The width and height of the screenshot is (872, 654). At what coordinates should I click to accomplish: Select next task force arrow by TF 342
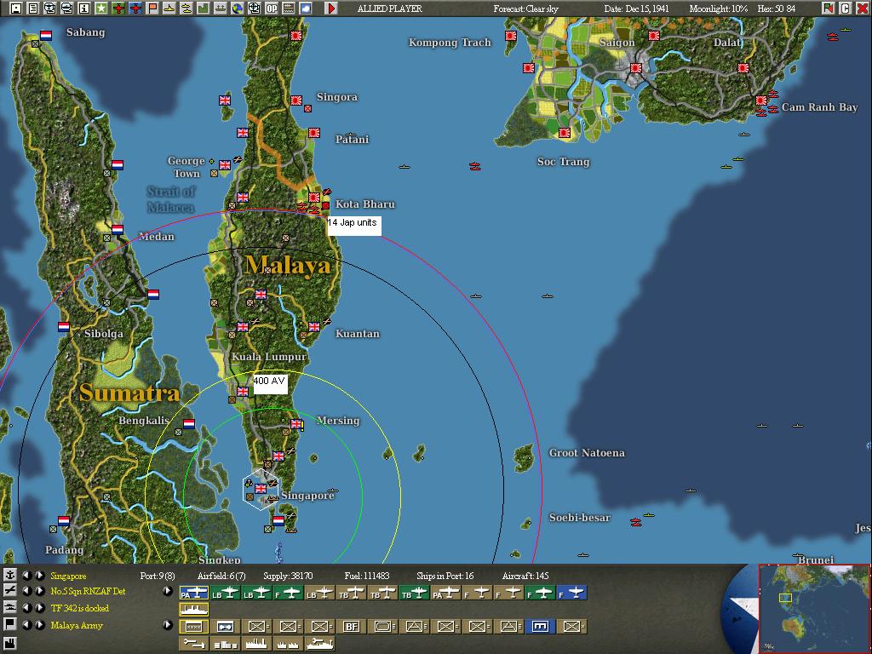(x=40, y=608)
